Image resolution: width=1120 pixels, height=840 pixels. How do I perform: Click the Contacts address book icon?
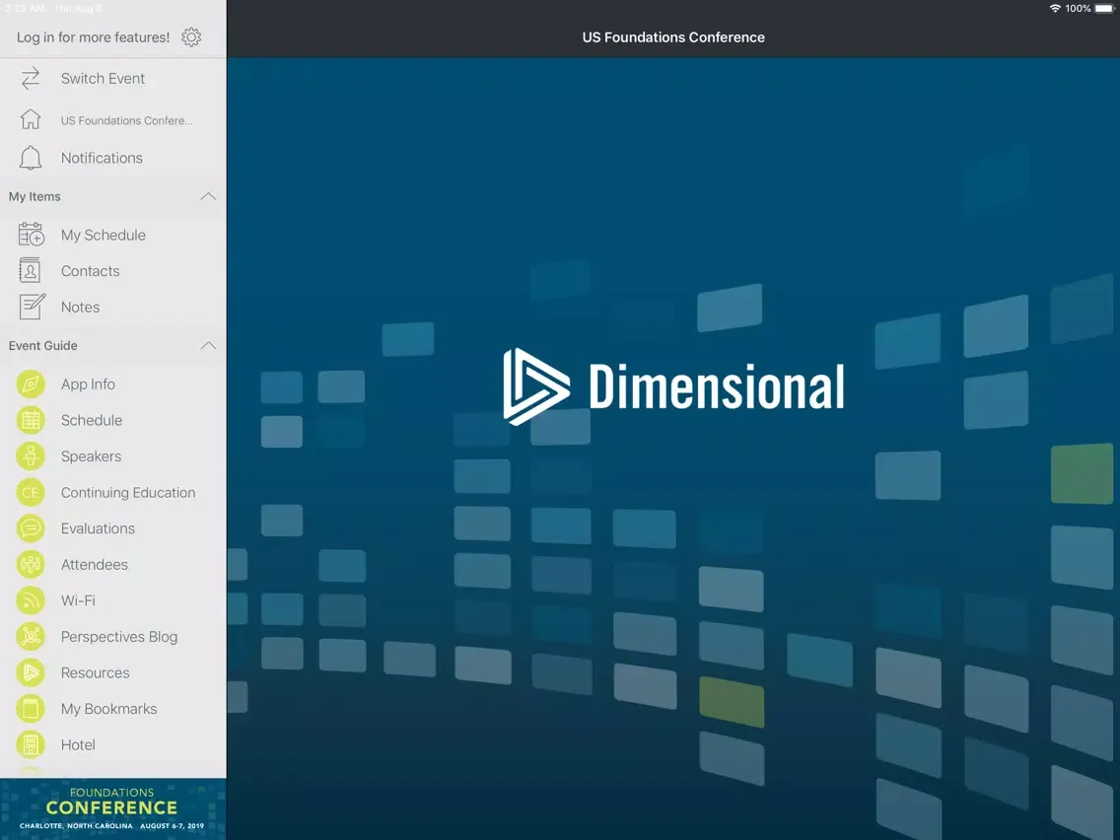coord(30,271)
